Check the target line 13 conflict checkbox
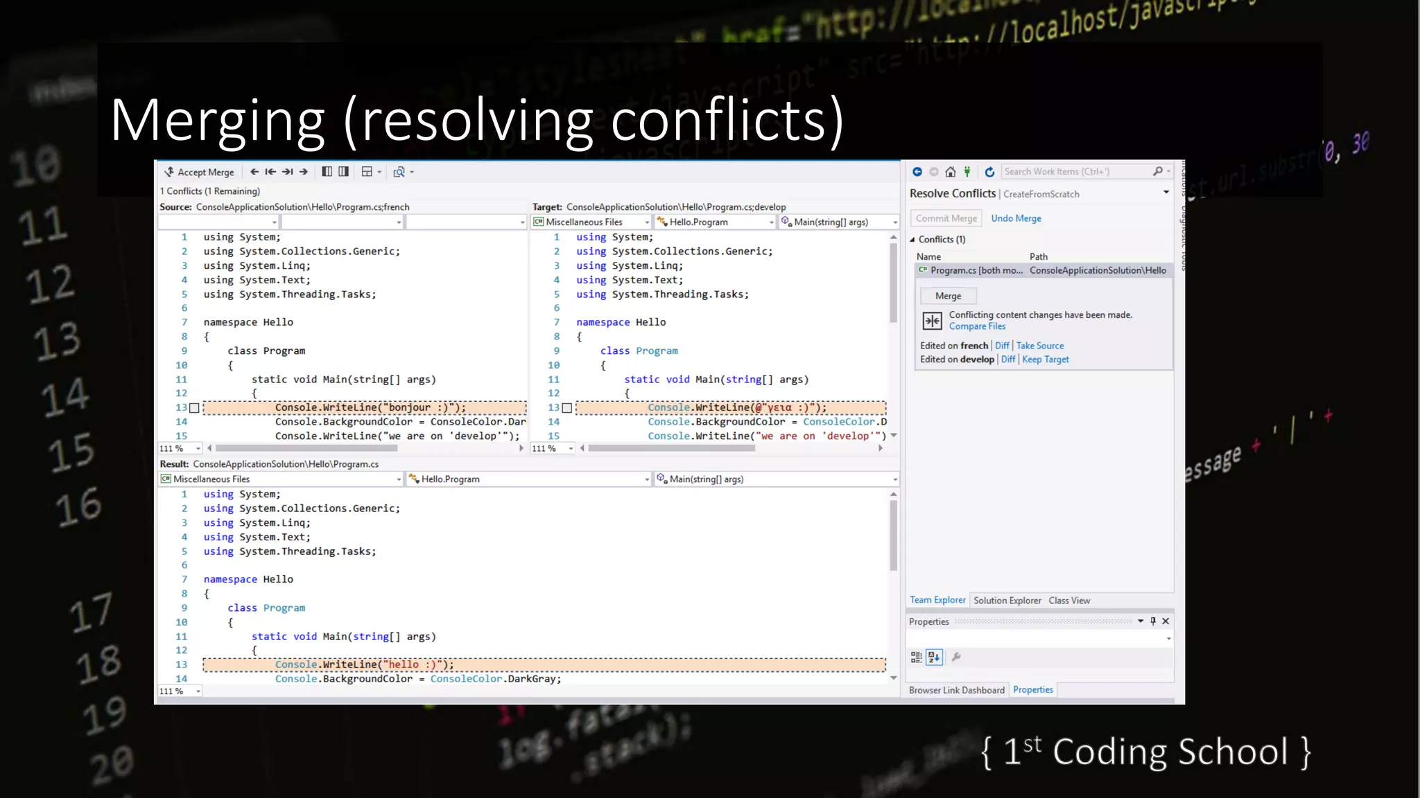The image size is (1420, 798). (x=567, y=408)
